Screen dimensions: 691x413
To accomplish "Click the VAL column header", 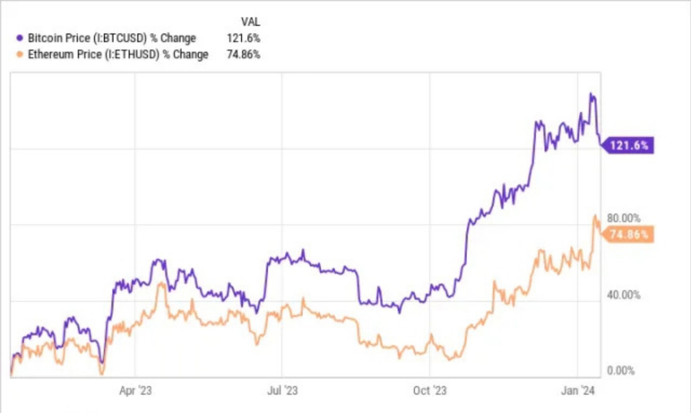I will [250, 22].
